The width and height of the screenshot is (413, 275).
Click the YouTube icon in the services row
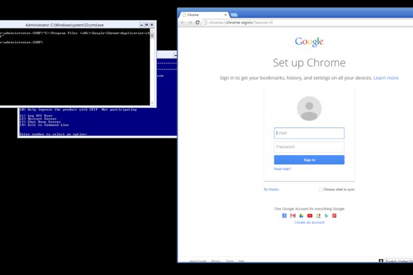310,216
